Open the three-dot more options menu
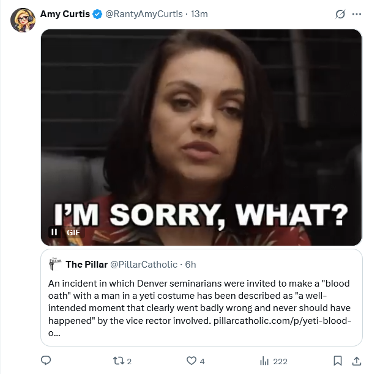 357,15
